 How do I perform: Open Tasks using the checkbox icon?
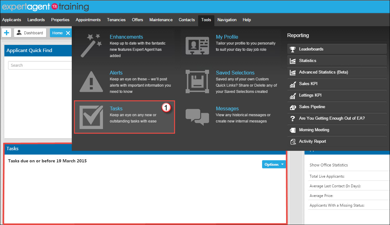90,117
